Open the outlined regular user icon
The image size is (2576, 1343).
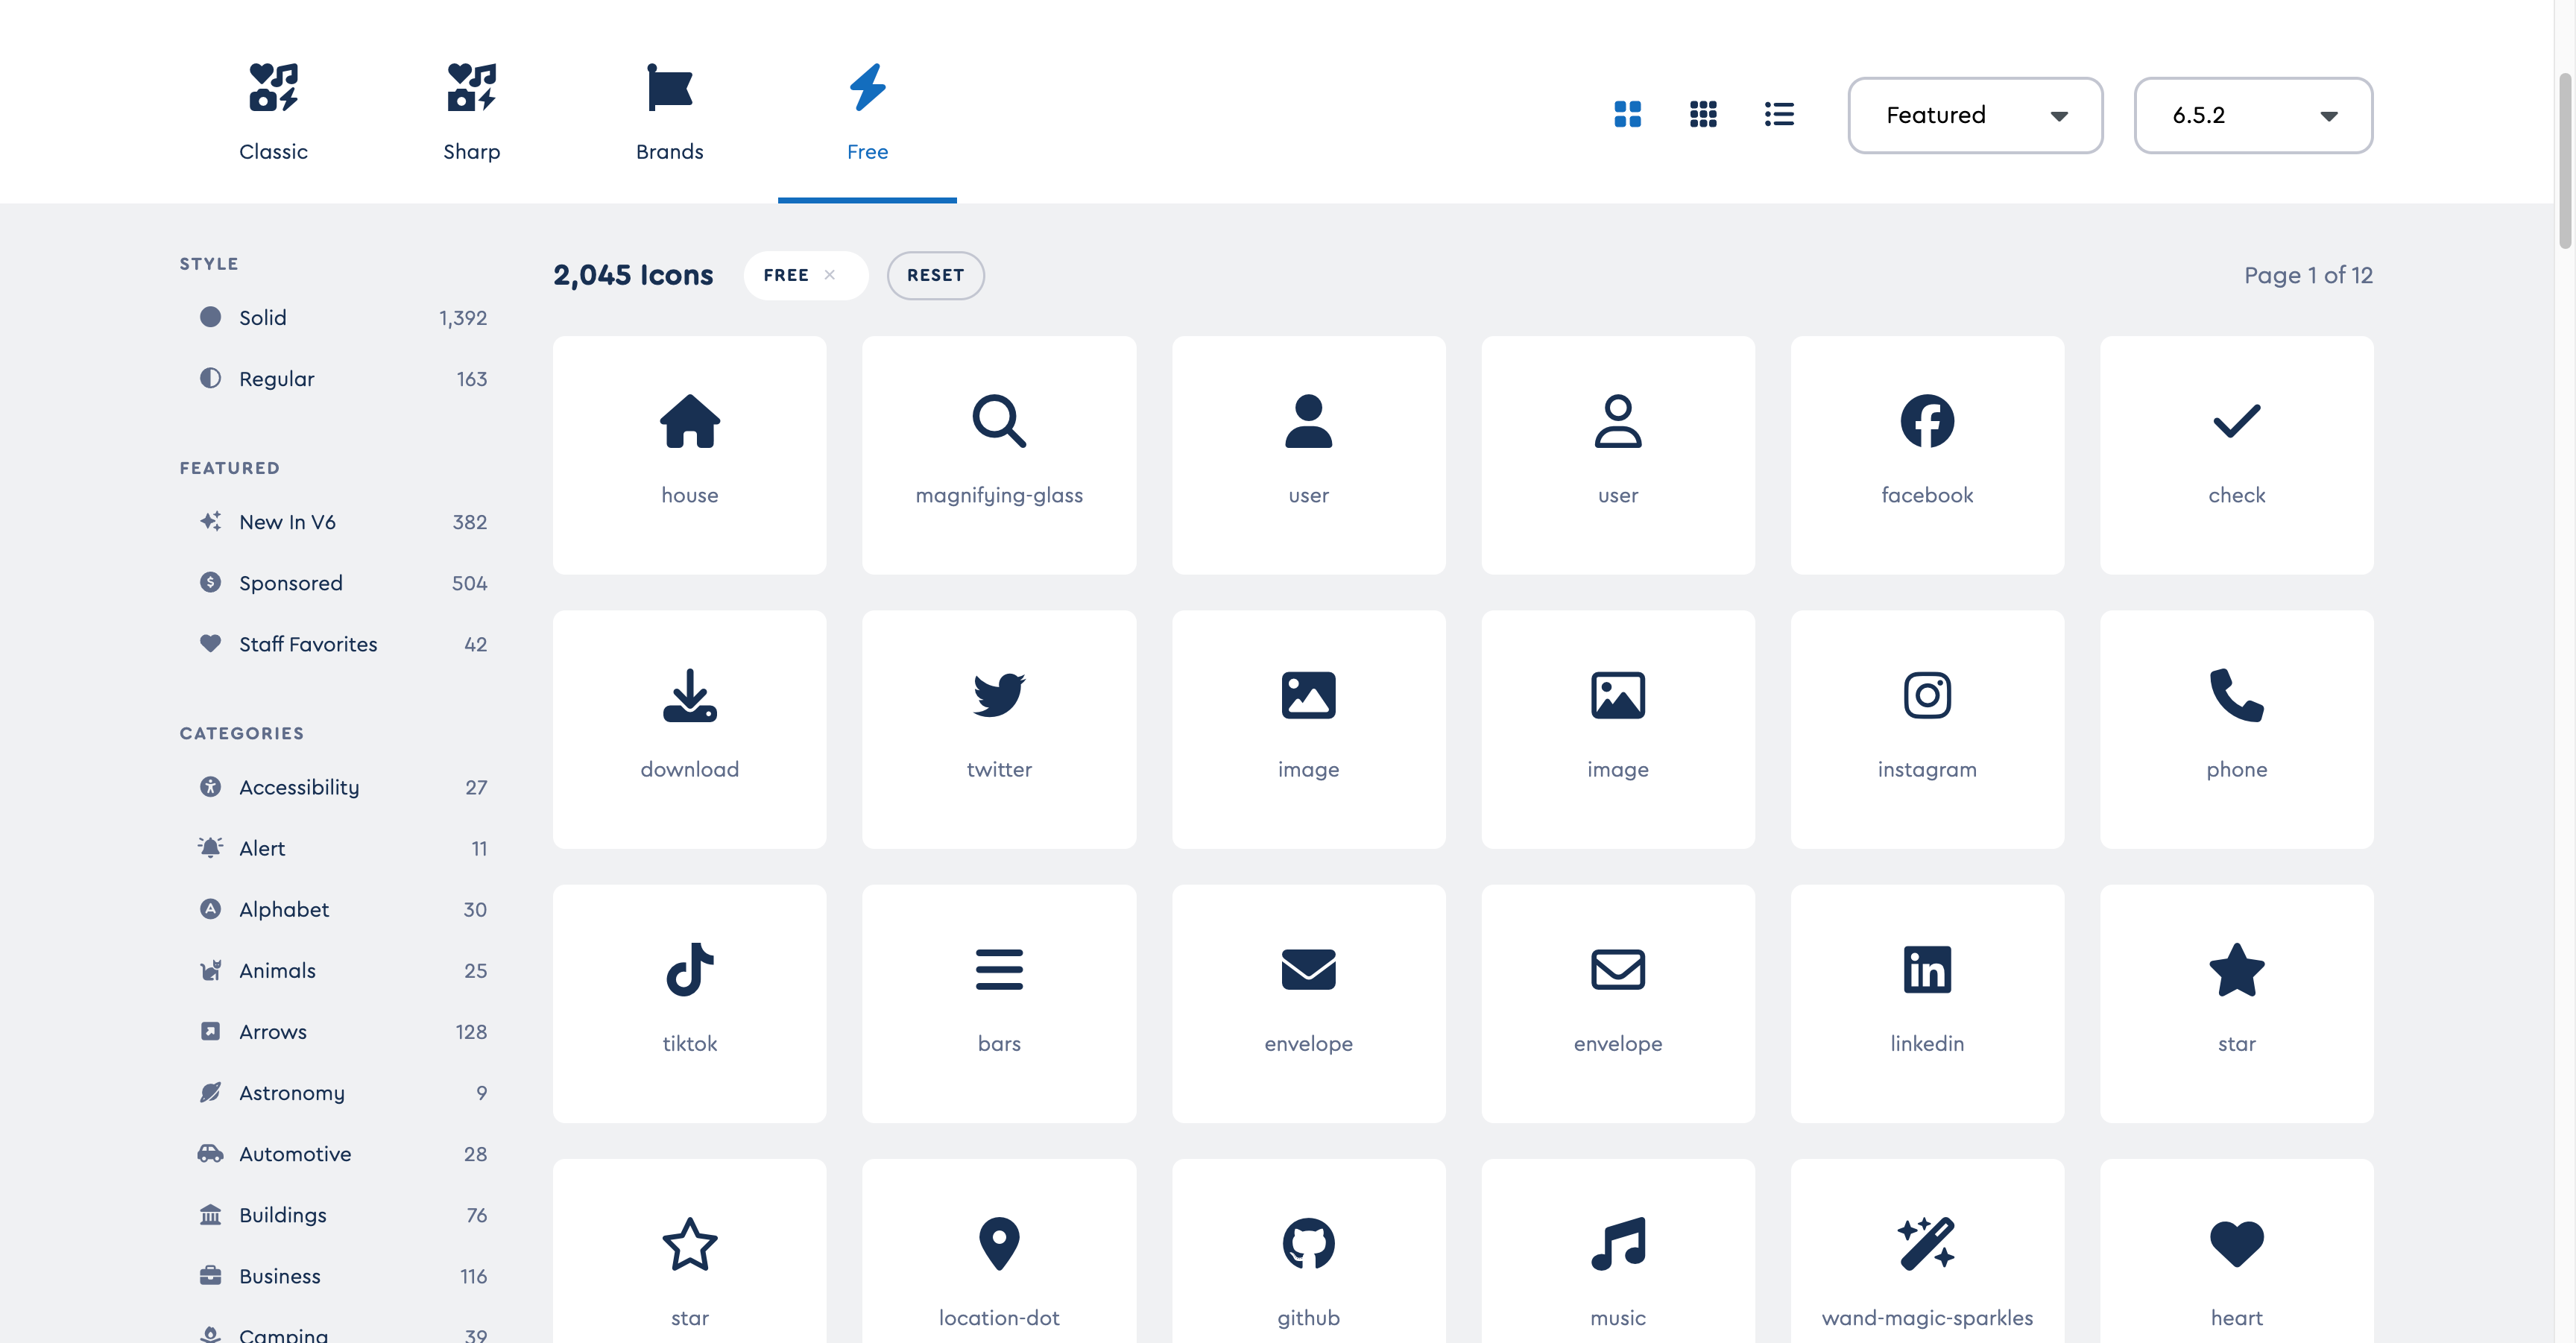pyautogui.click(x=1617, y=455)
